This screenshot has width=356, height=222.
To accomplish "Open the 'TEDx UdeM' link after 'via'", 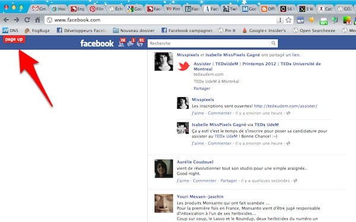I will point(266,124).
